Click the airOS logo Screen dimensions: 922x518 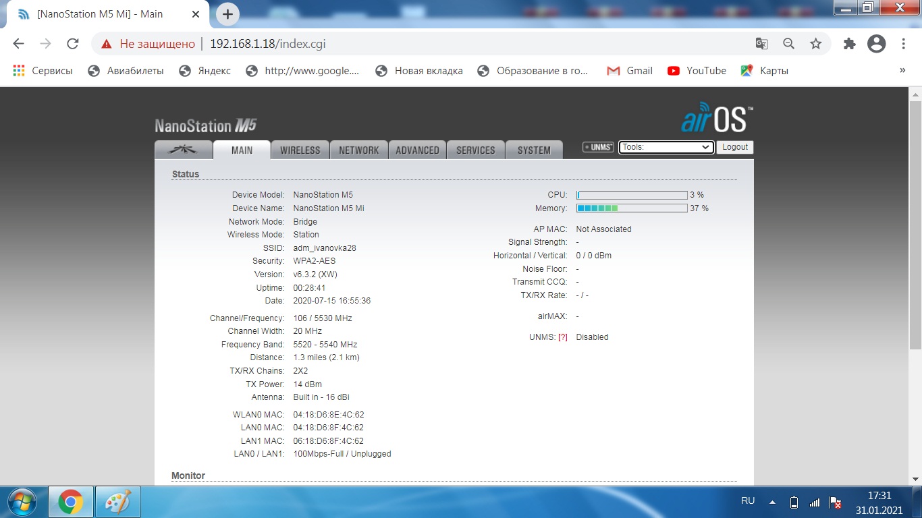717,118
